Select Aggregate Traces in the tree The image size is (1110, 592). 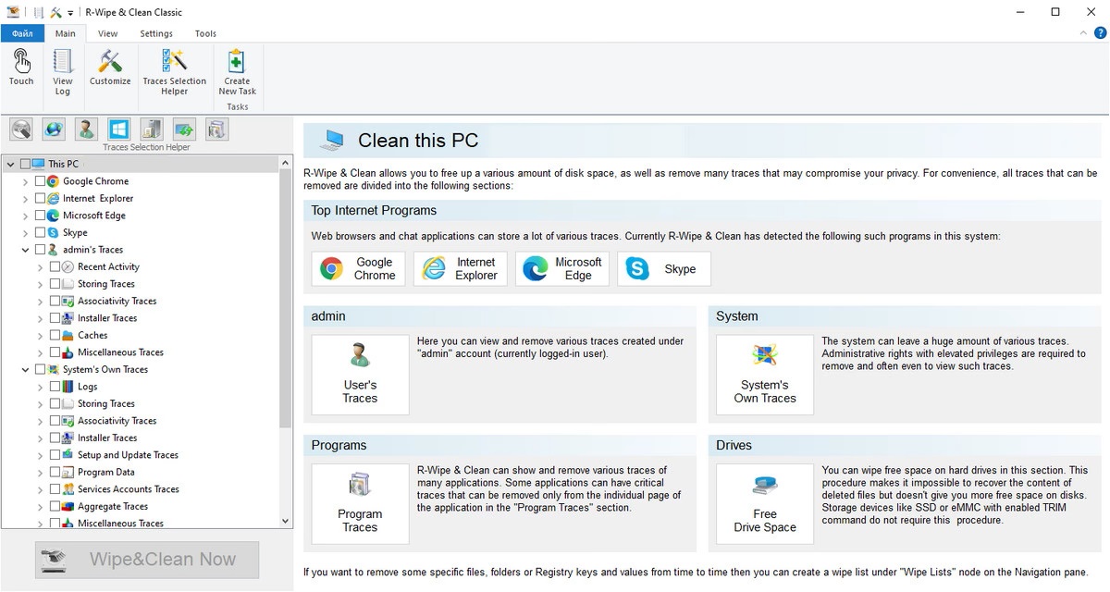point(113,506)
